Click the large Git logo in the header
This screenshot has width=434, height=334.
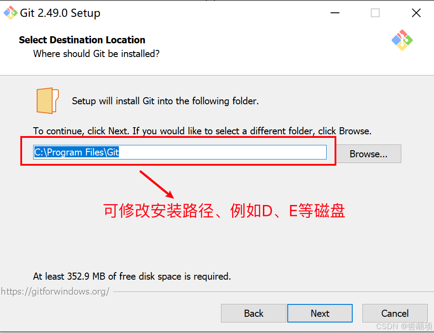click(x=402, y=40)
